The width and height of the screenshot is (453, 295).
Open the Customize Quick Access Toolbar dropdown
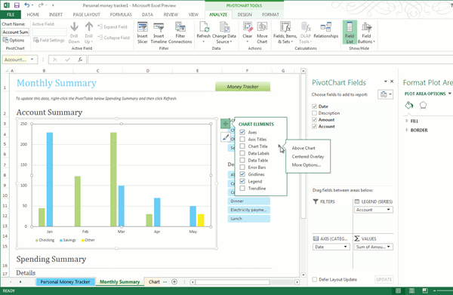click(53, 5)
